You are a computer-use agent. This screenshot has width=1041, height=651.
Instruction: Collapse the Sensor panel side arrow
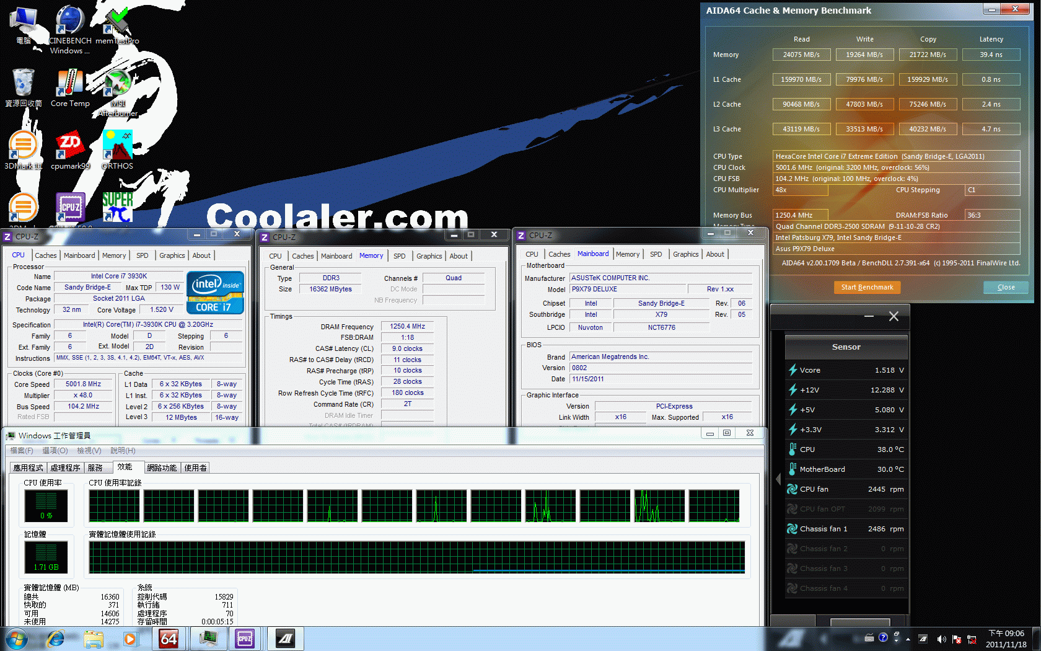coord(778,479)
